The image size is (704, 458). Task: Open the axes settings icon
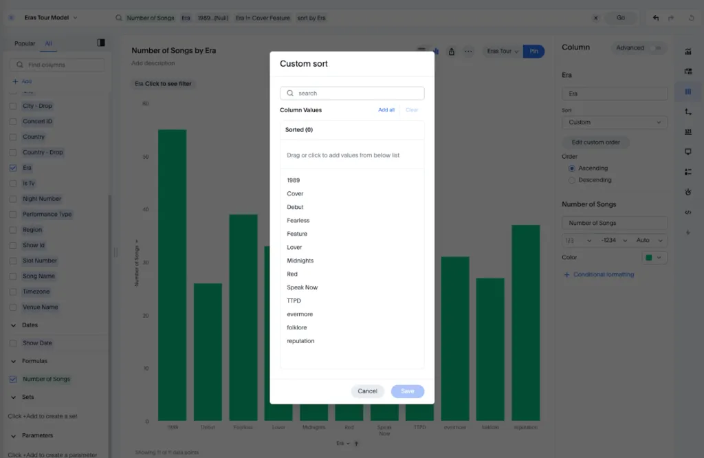click(x=688, y=111)
